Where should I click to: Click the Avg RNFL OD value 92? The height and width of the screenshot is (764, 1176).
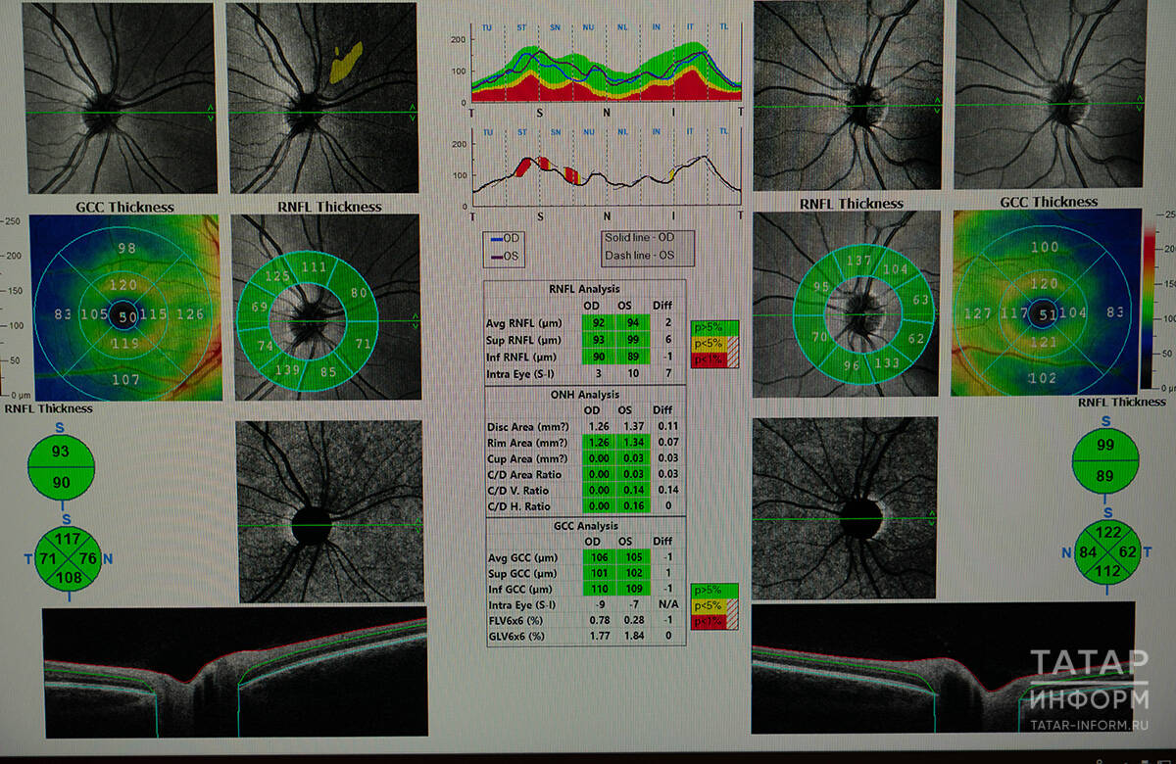[x=598, y=322]
